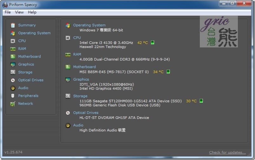Viewport: 255px width, 160px height.
Task: Open the File menu
Action: tap(8, 12)
